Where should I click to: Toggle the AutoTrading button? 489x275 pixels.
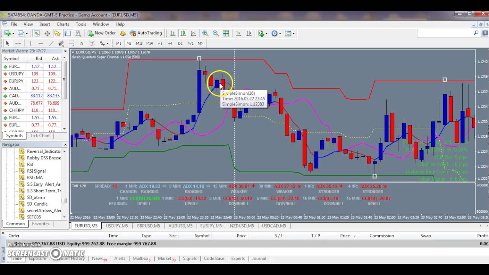(x=146, y=33)
